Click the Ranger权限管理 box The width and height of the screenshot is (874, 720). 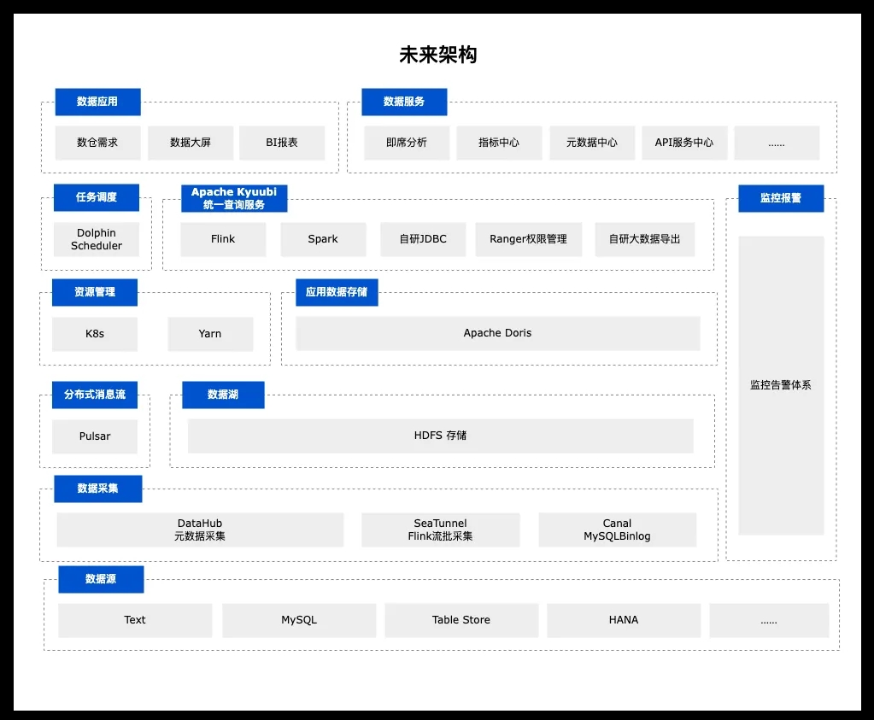click(x=528, y=239)
